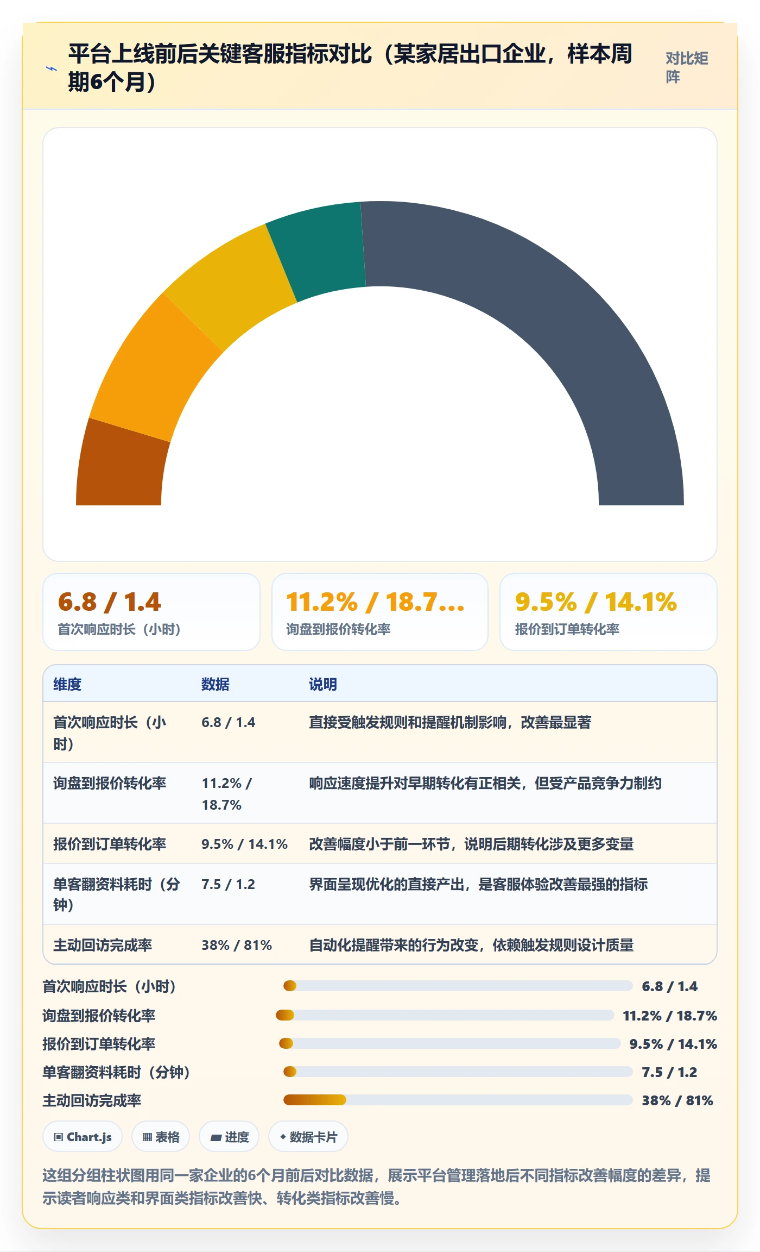Click the 单客翻资料耗时 progress bar
This screenshot has height=1252, width=760.
click(458, 1072)
